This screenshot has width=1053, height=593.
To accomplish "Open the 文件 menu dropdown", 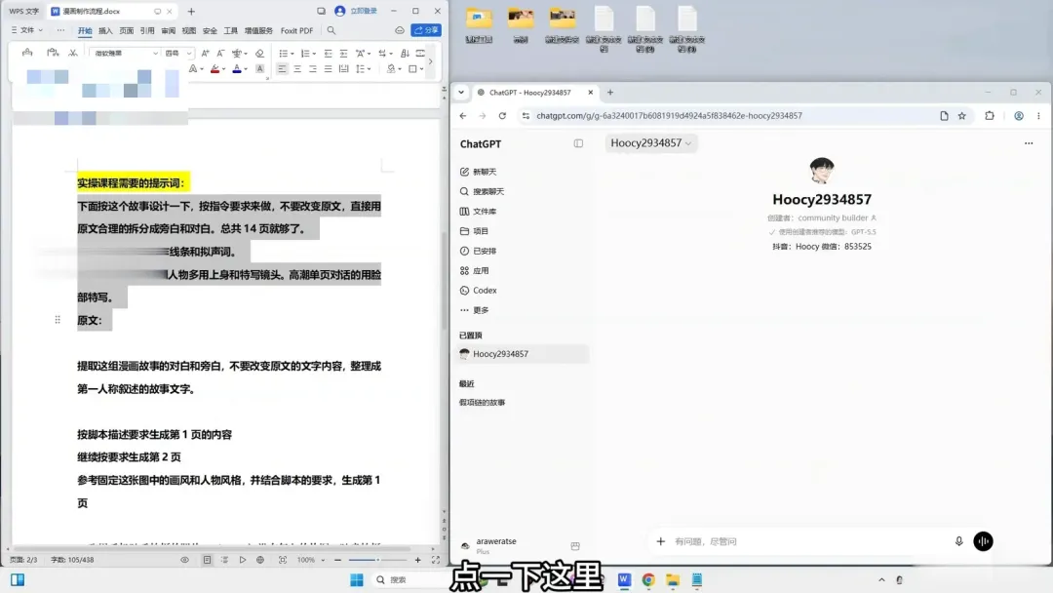I will click(x=27, y=30).
